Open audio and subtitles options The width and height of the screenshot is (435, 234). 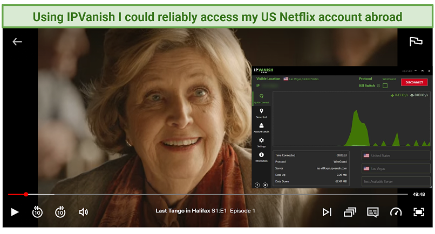click(373, 212)
